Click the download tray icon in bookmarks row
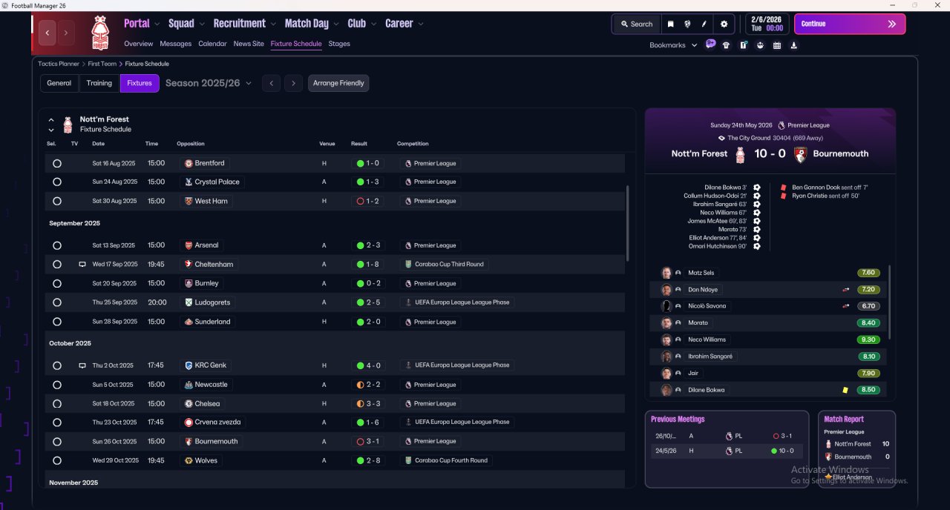Viewport: 950px width, 510px height. (x=794, y=45)
